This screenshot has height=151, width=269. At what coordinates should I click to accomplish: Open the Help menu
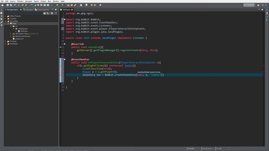(x=63, y=1)
